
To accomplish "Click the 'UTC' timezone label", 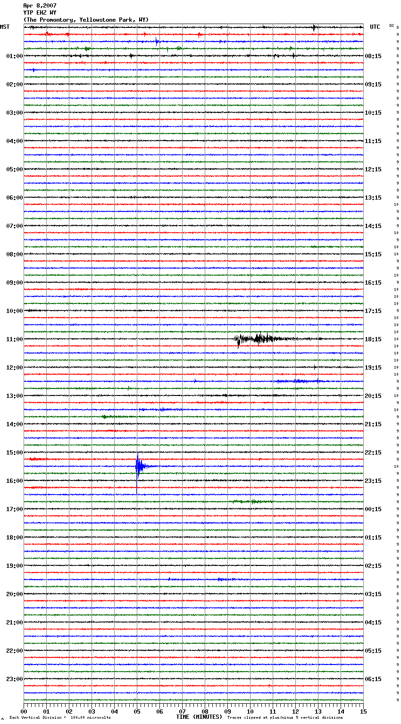I will point(375,27).
